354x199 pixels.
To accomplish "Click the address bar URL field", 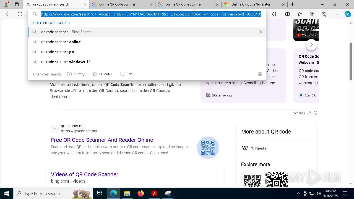I will (151, 14).
